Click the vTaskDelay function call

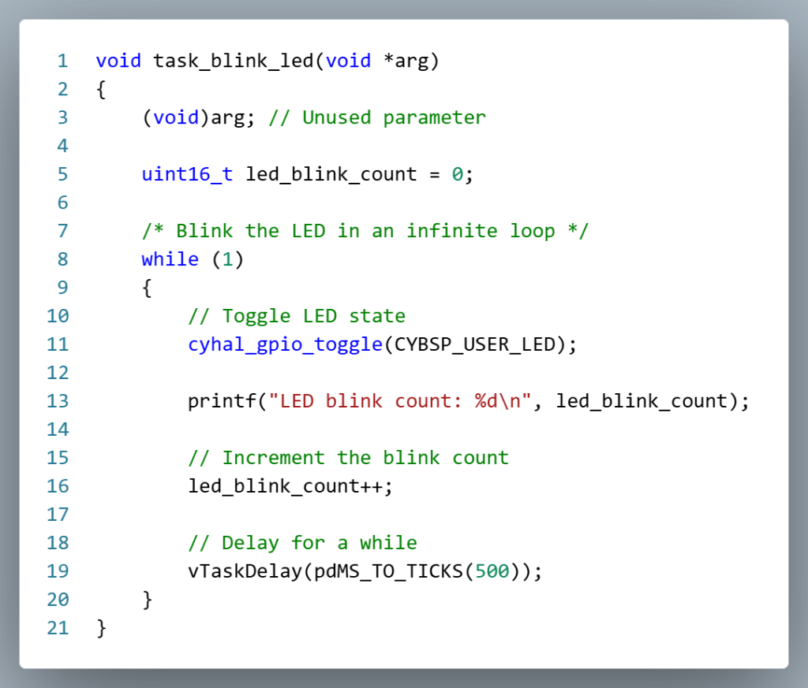(245, 571)
